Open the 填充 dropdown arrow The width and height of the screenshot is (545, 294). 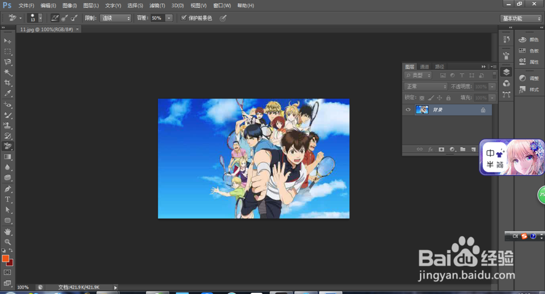492,98
